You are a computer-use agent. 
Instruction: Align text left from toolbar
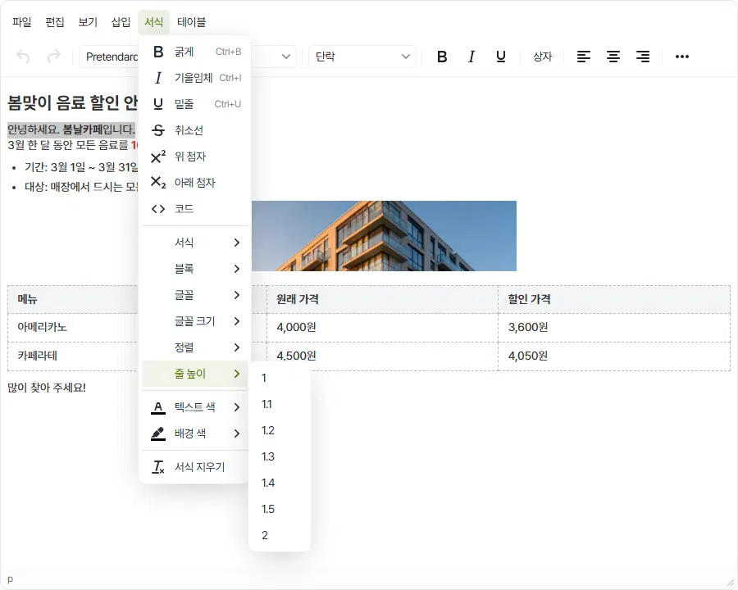click(584, 57)
